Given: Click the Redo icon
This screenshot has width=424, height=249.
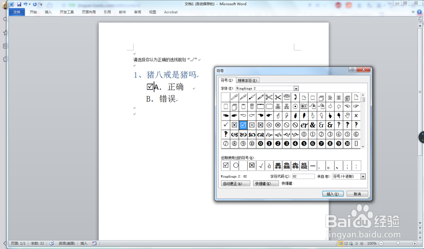Looking at the screenshot, I should (35, 3).
